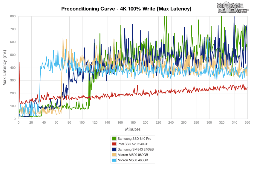The image size is (254, 170).
Task: Click the 260 minutes x-axis tick label
Action: tap(184, 122)
